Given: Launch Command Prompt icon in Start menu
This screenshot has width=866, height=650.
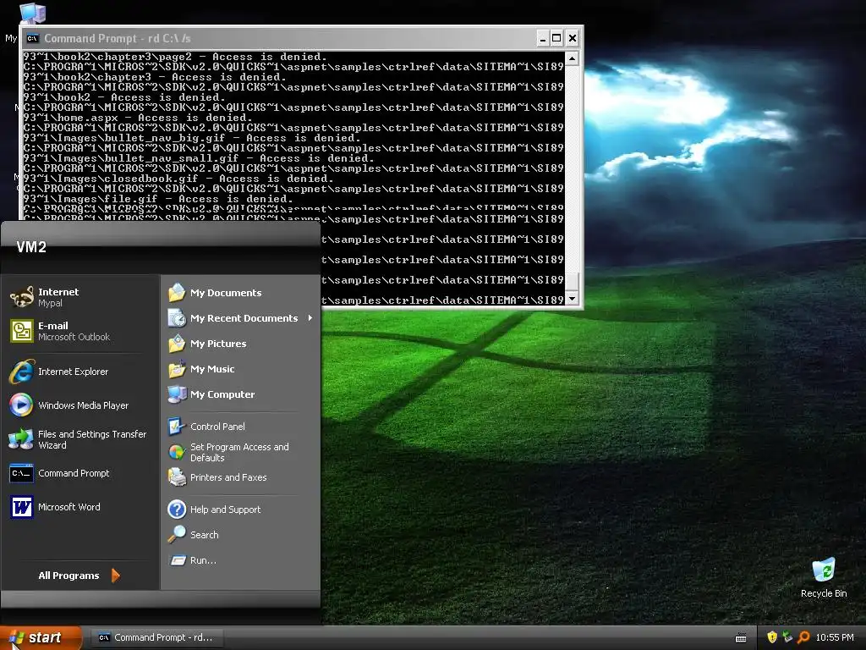Looking at the screenshot, I should pos(21,473).
